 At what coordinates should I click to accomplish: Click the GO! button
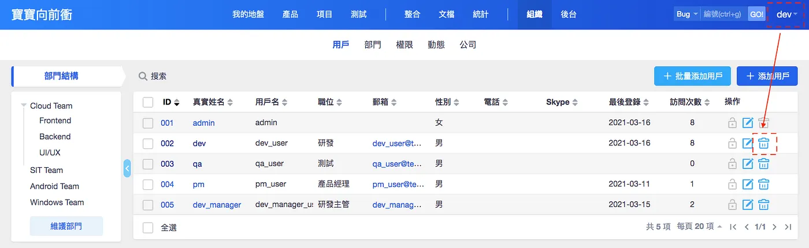coord(756,14)
